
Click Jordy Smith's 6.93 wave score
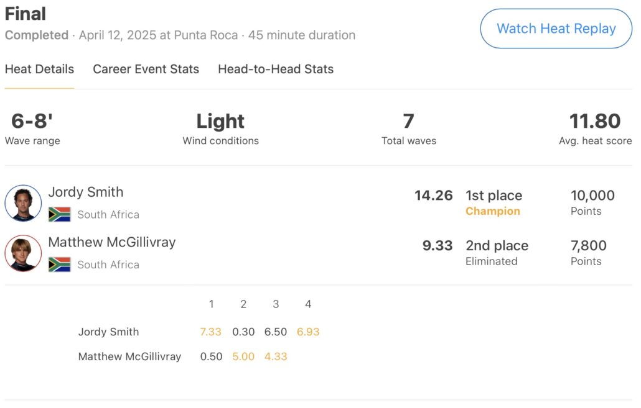(x=308, y=332)
